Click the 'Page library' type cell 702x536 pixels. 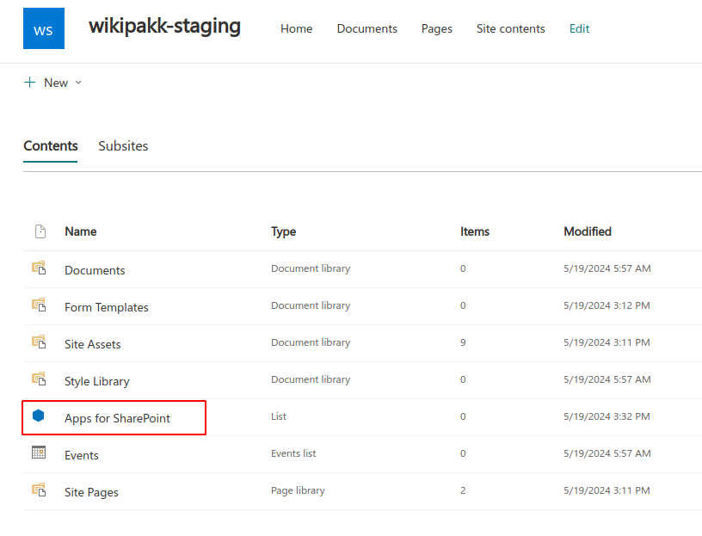[298, 490]
